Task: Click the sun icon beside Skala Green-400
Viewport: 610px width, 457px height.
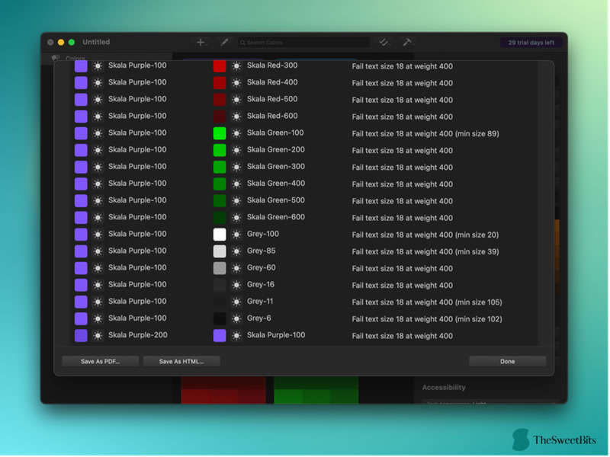Action: pyautogui.click(x=236, y=184)
